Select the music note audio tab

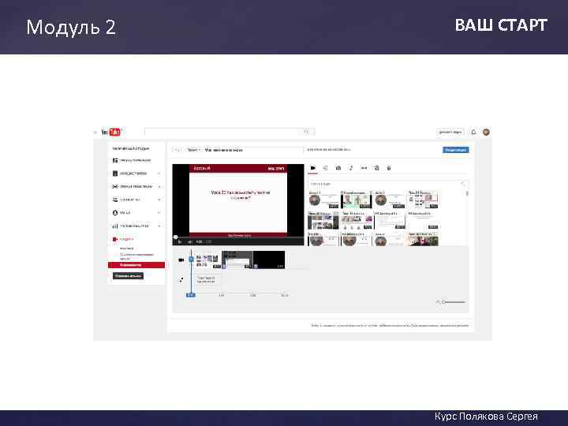coord(350,168)
